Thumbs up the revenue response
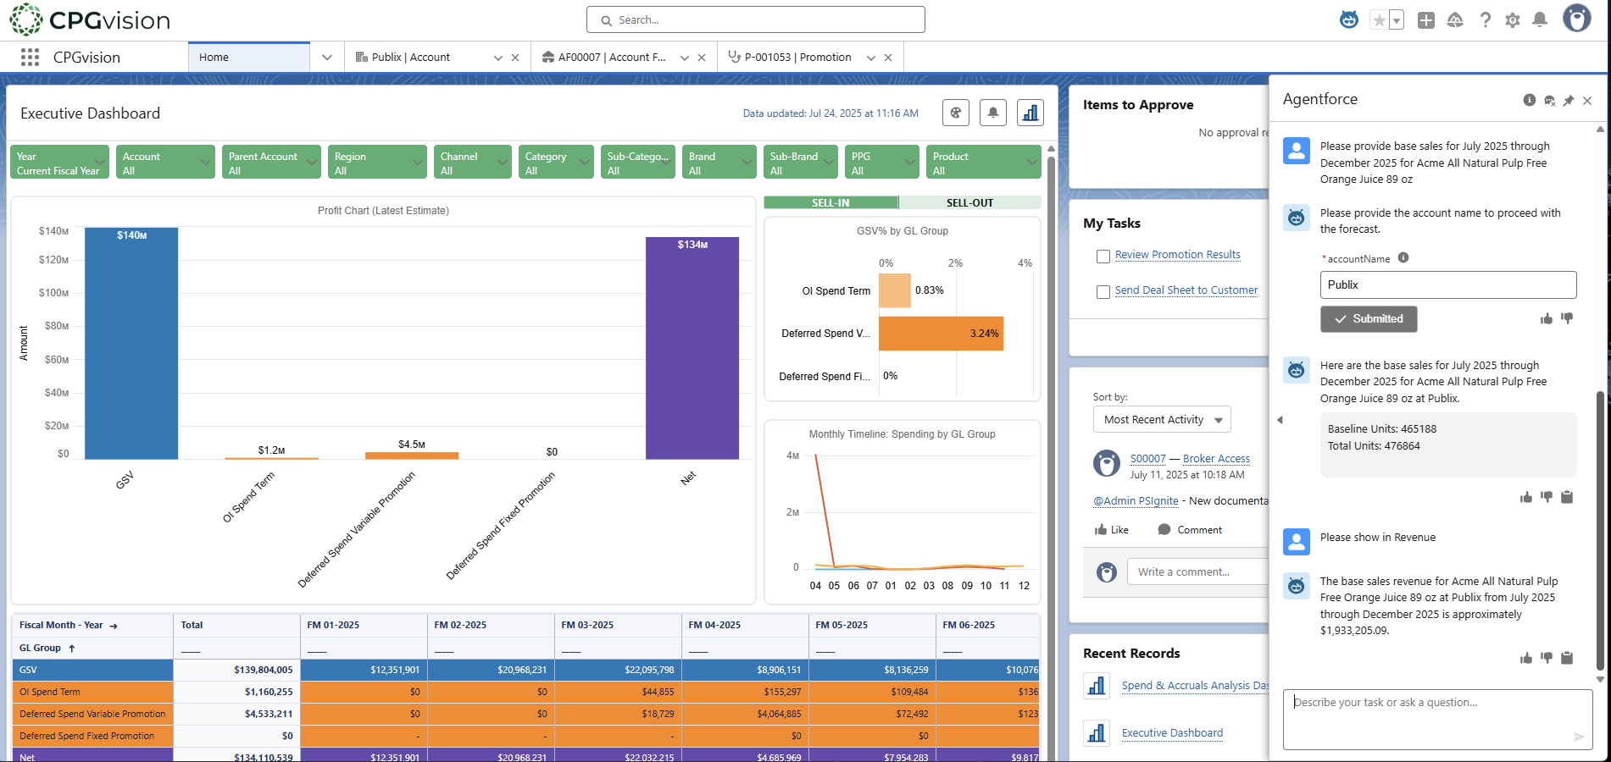 [1526, 658]
